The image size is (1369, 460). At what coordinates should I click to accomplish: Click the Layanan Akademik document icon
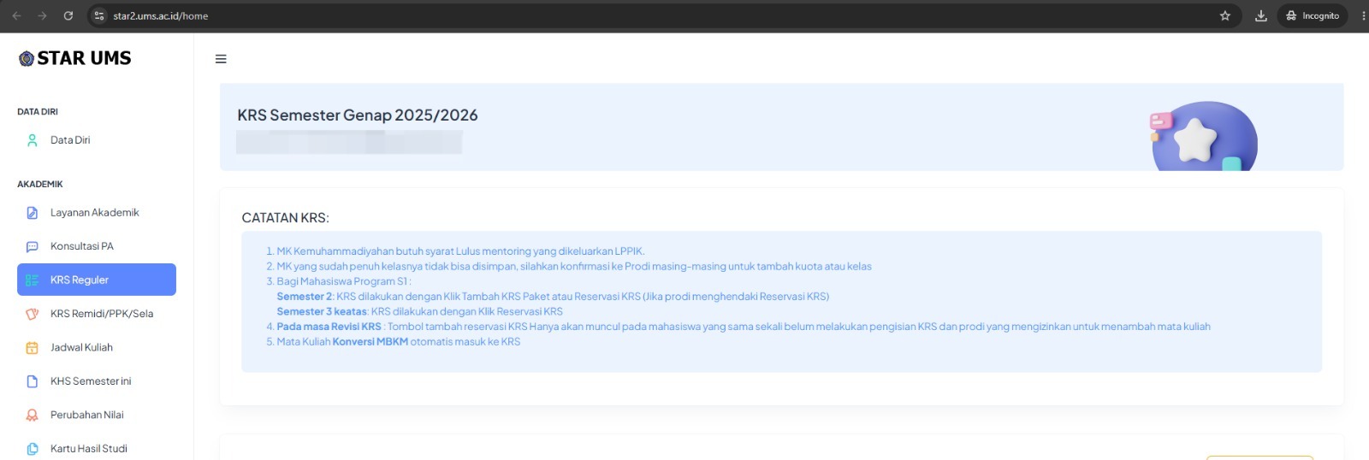tap(33, 213)
